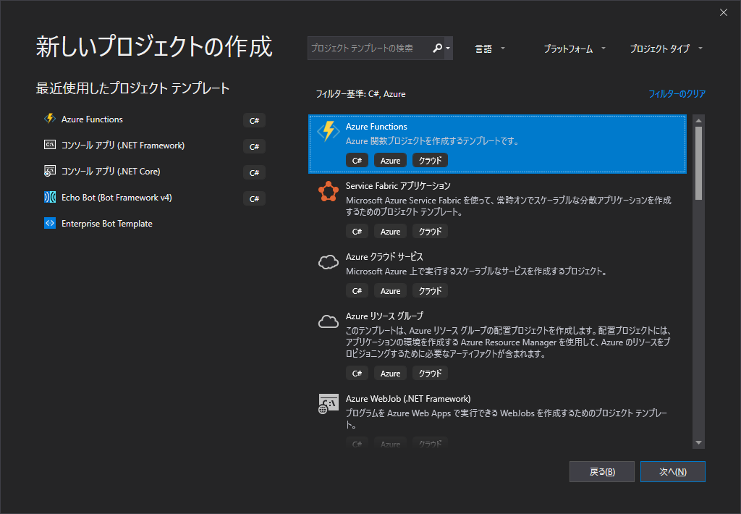Click クラウド tag under Azure Functions template
This screenshot has width=741, height=514.
point(430,160)
